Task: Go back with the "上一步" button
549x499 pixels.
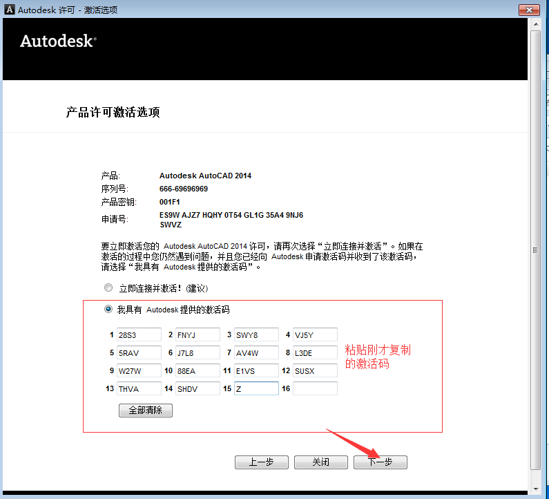Action: coord(262,462)
